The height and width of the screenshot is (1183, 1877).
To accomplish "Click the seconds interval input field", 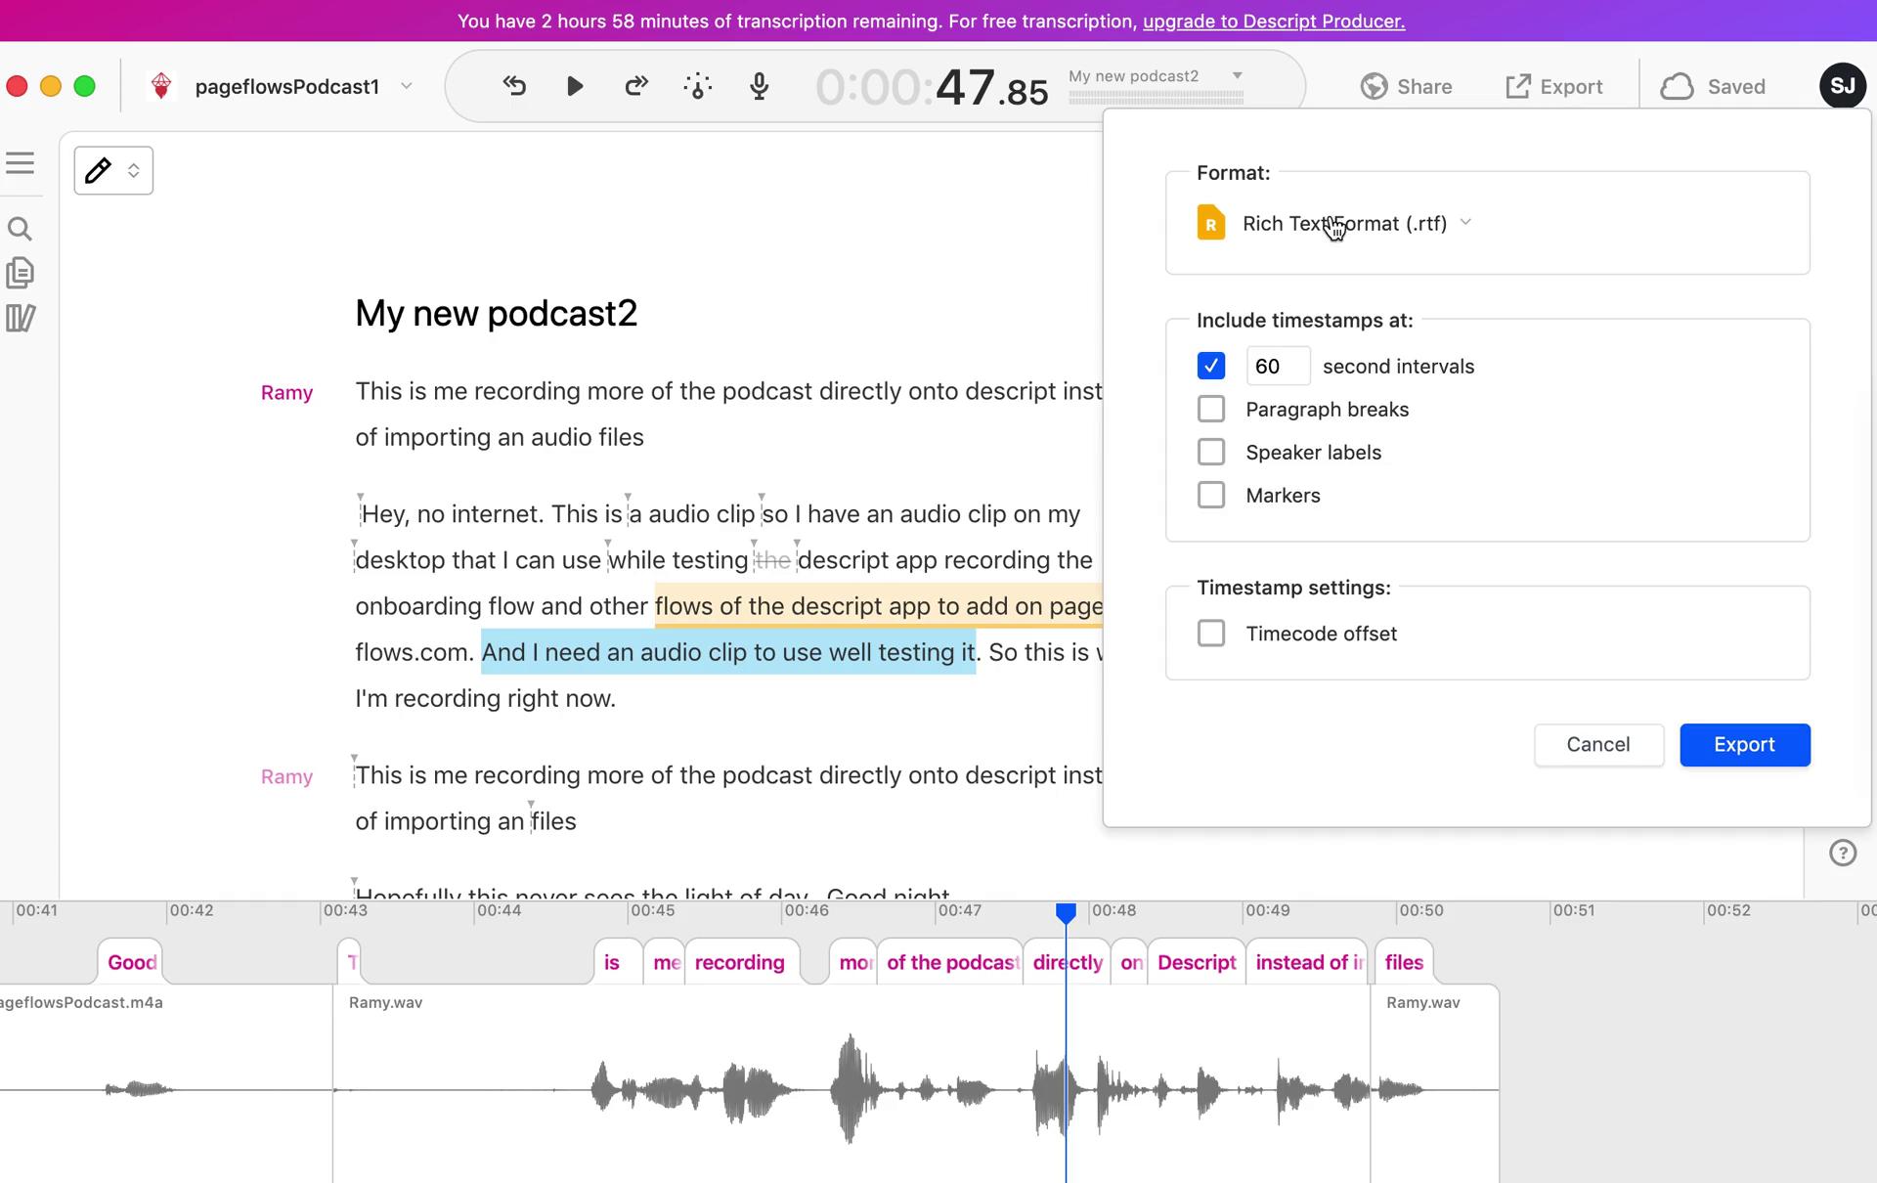I will tap(1274, 366).
